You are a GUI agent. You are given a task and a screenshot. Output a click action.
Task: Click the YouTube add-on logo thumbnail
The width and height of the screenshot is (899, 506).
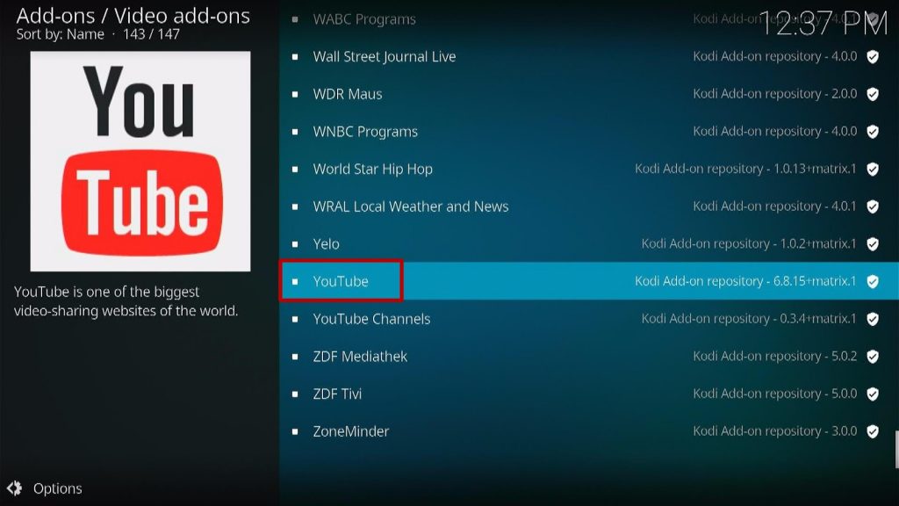140,162
